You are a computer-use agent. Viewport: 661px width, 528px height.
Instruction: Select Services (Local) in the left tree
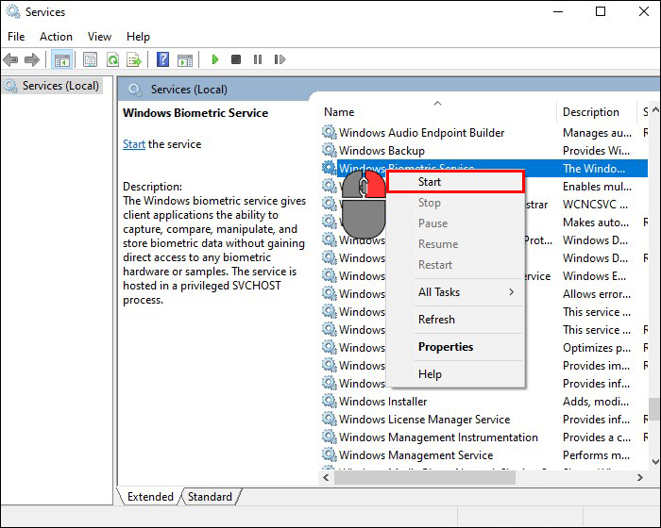click(x=59, y=86)
